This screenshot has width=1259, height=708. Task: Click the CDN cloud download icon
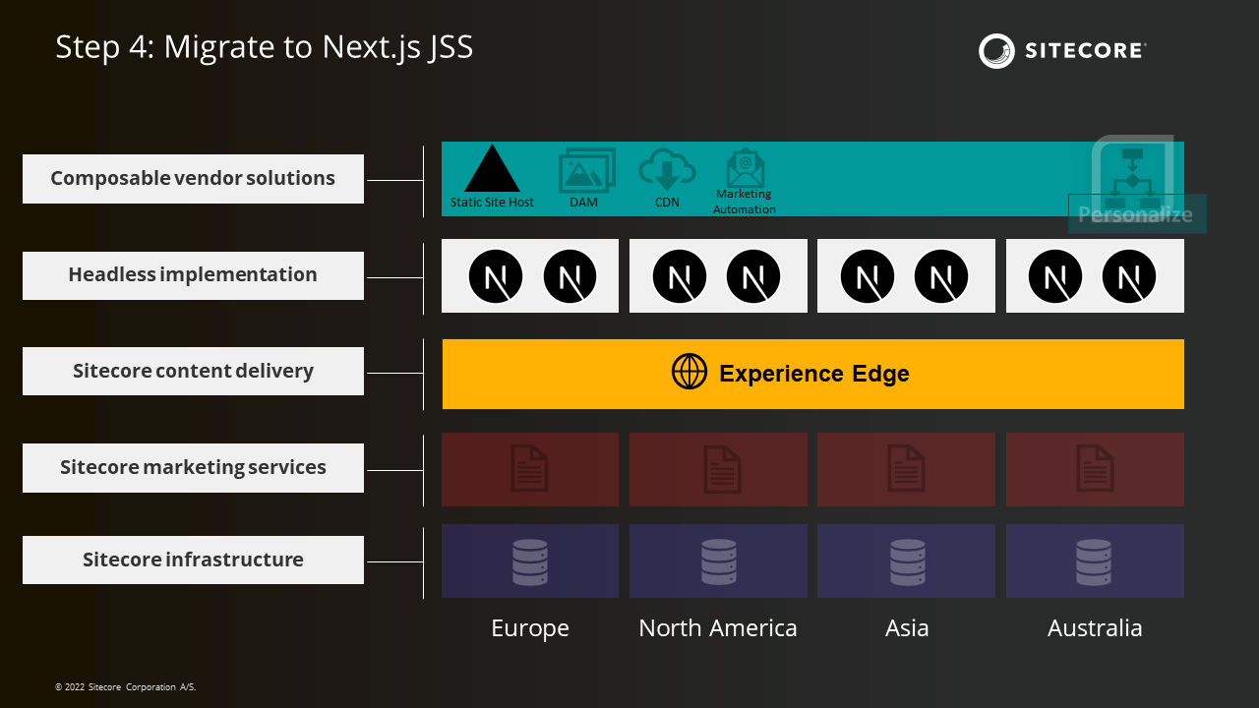point(667,170)
